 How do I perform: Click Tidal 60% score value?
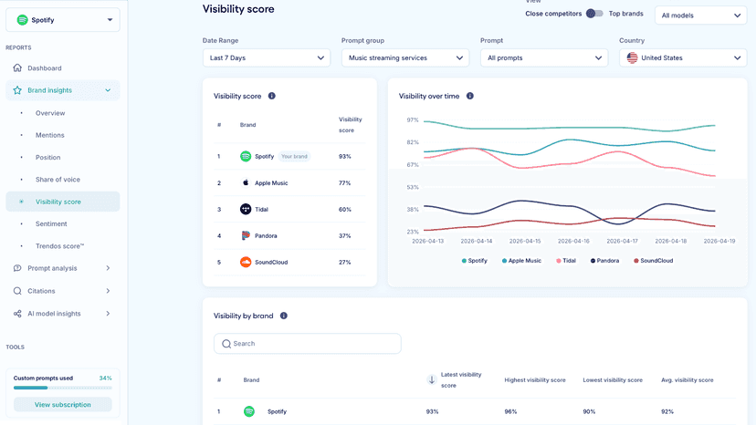[345, 210]
